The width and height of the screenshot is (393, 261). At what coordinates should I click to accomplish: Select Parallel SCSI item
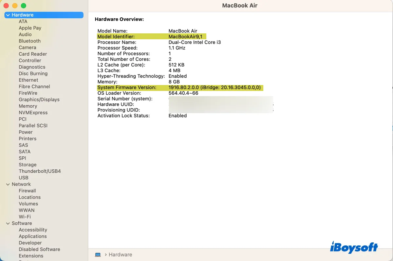[33, 126]
